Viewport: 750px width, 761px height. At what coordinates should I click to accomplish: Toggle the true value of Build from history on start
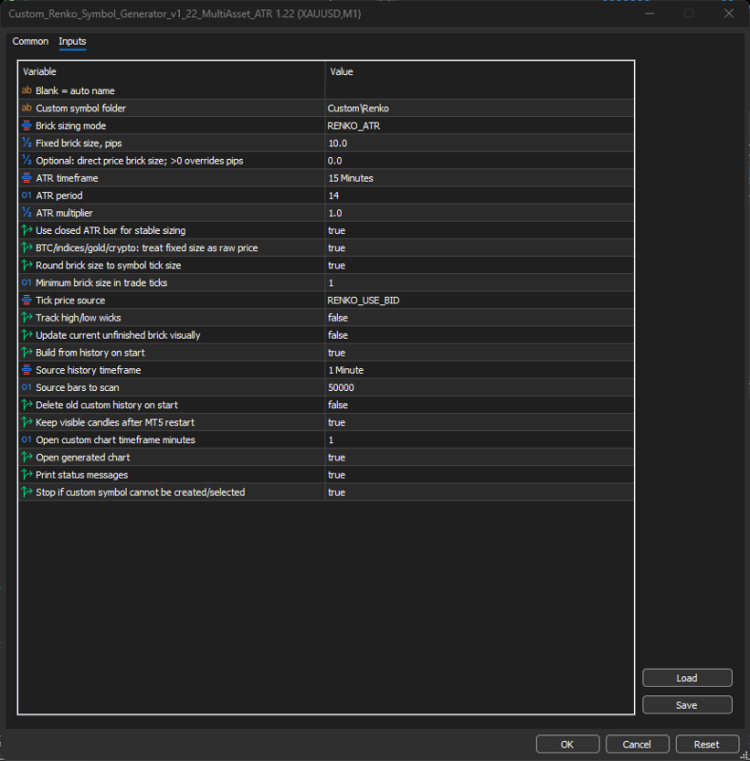click(480, 352)
